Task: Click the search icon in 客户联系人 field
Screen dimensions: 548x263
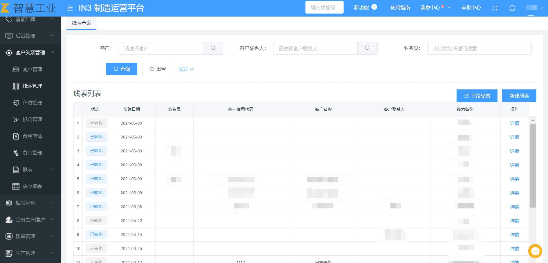Action: (367, 48)
